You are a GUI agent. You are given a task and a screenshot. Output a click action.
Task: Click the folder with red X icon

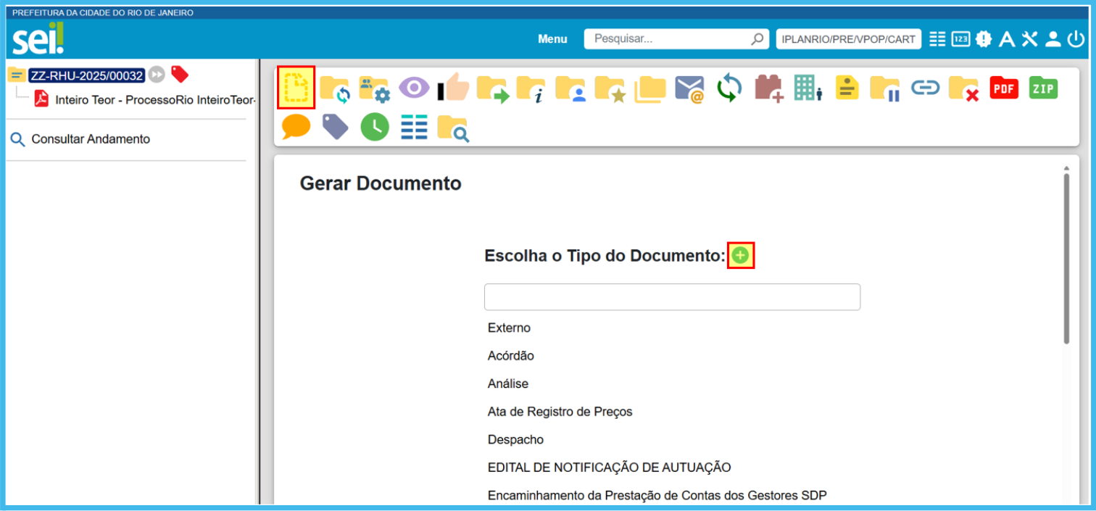pyautogui.click(x=964, y=88)
